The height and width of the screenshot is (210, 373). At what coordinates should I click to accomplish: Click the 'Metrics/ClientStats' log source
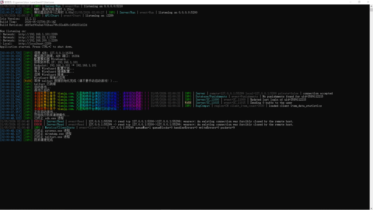tap(60, 127)
